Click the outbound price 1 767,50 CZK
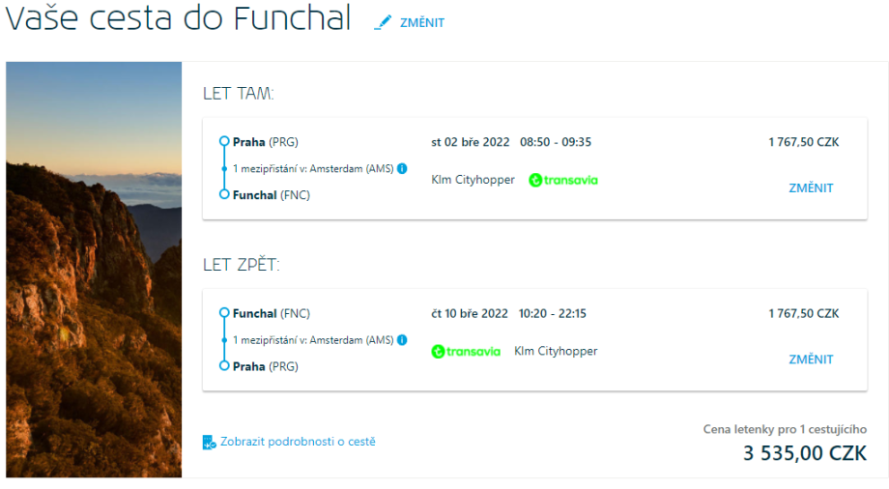Viewport: 889px width, 489px height. [x=804, y=142]
